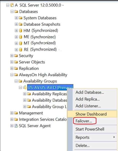The height and width of the screenshot is (151, 118).
Task: Click the Databases folder icon
Action: [16, 11]
